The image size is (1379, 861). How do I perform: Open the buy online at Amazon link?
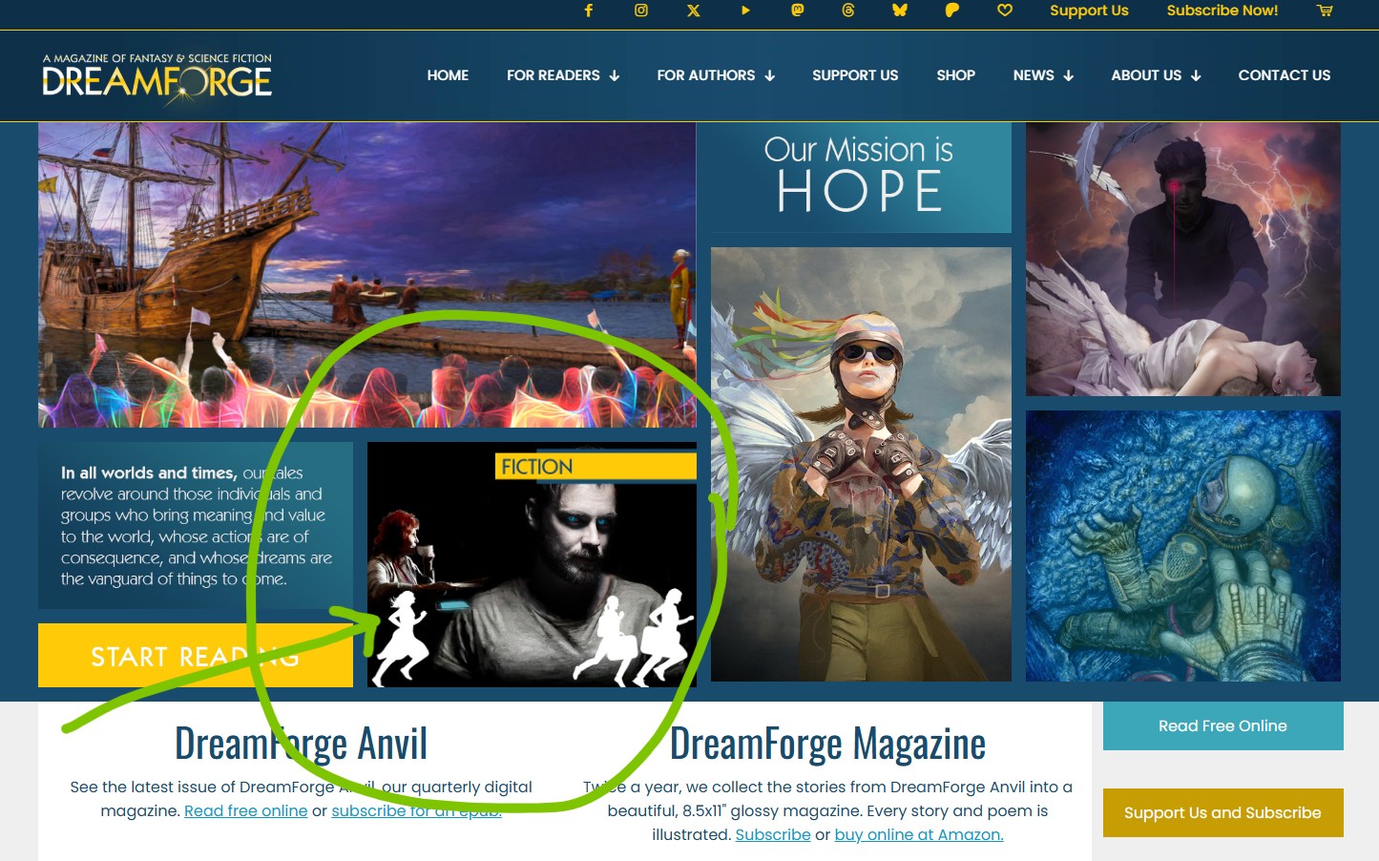[x=918, y=834]
